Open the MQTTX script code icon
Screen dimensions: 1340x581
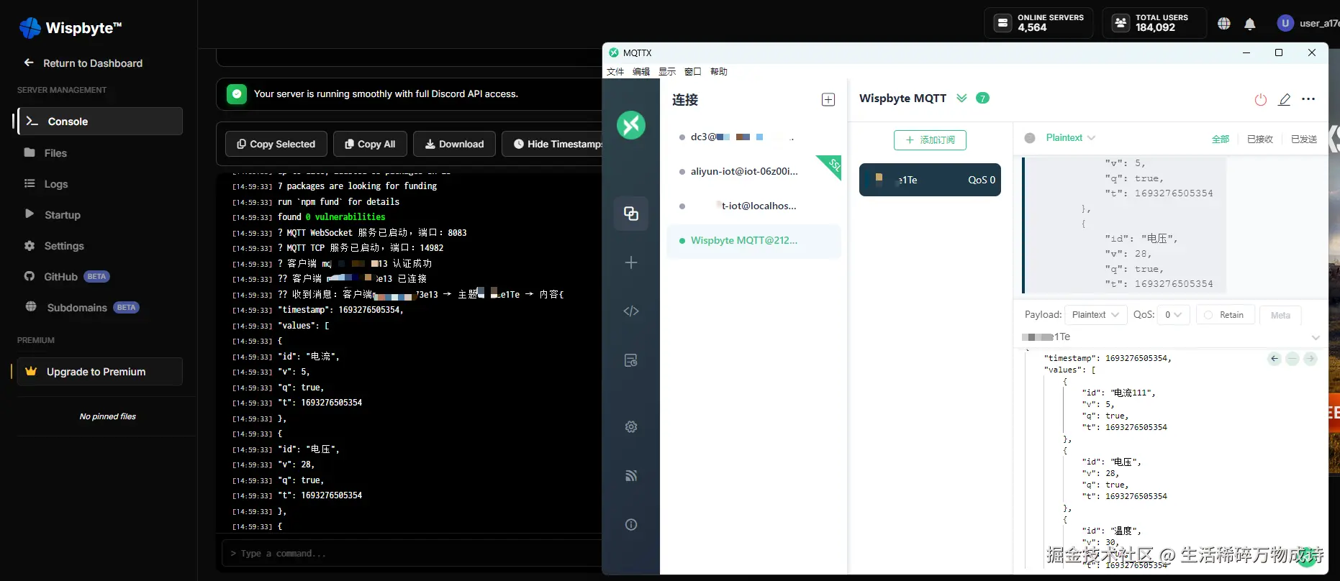631,311
